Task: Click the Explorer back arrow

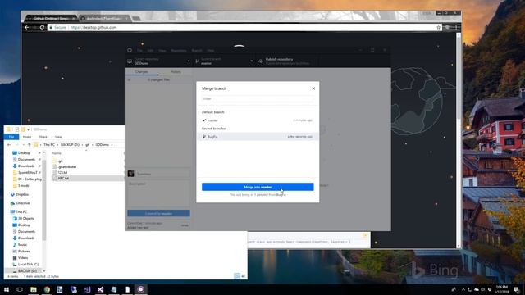Action: click(x=9, y=145)
